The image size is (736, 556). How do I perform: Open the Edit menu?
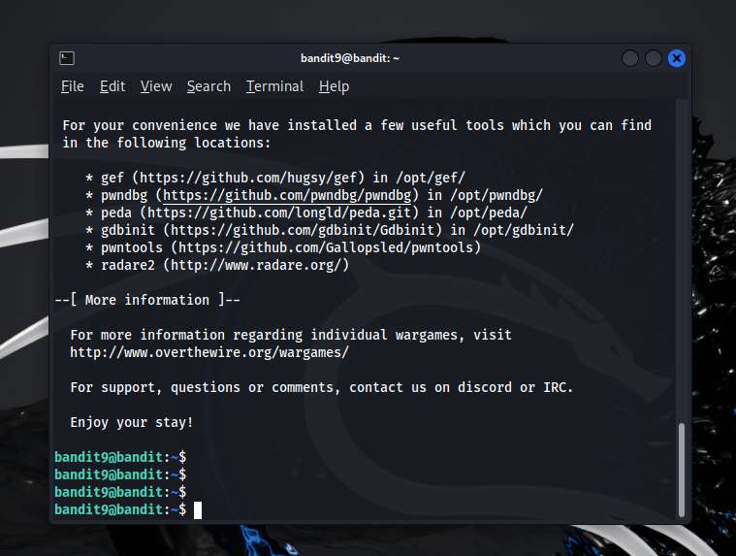[112, 86]
